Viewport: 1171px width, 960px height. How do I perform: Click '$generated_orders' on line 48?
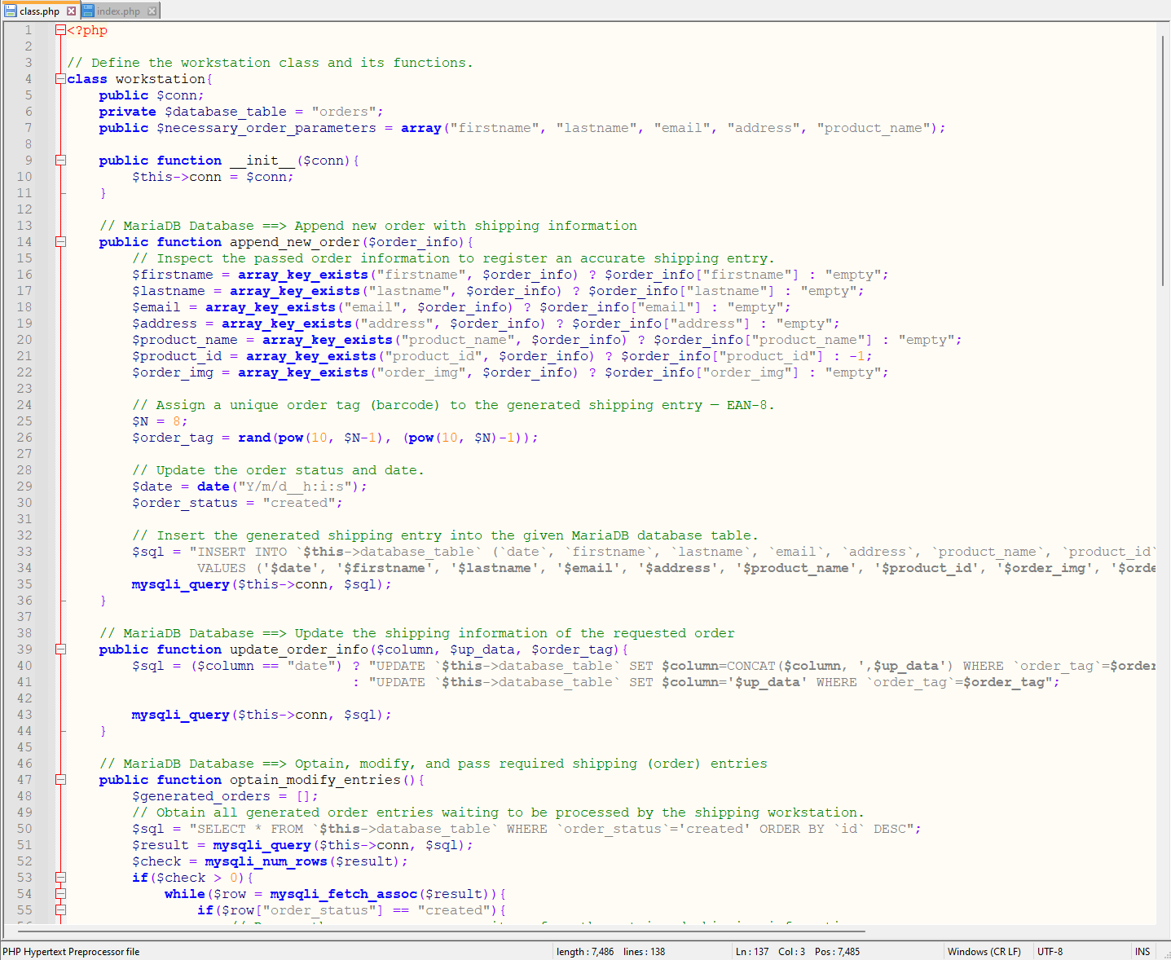[x=201, y=796]
